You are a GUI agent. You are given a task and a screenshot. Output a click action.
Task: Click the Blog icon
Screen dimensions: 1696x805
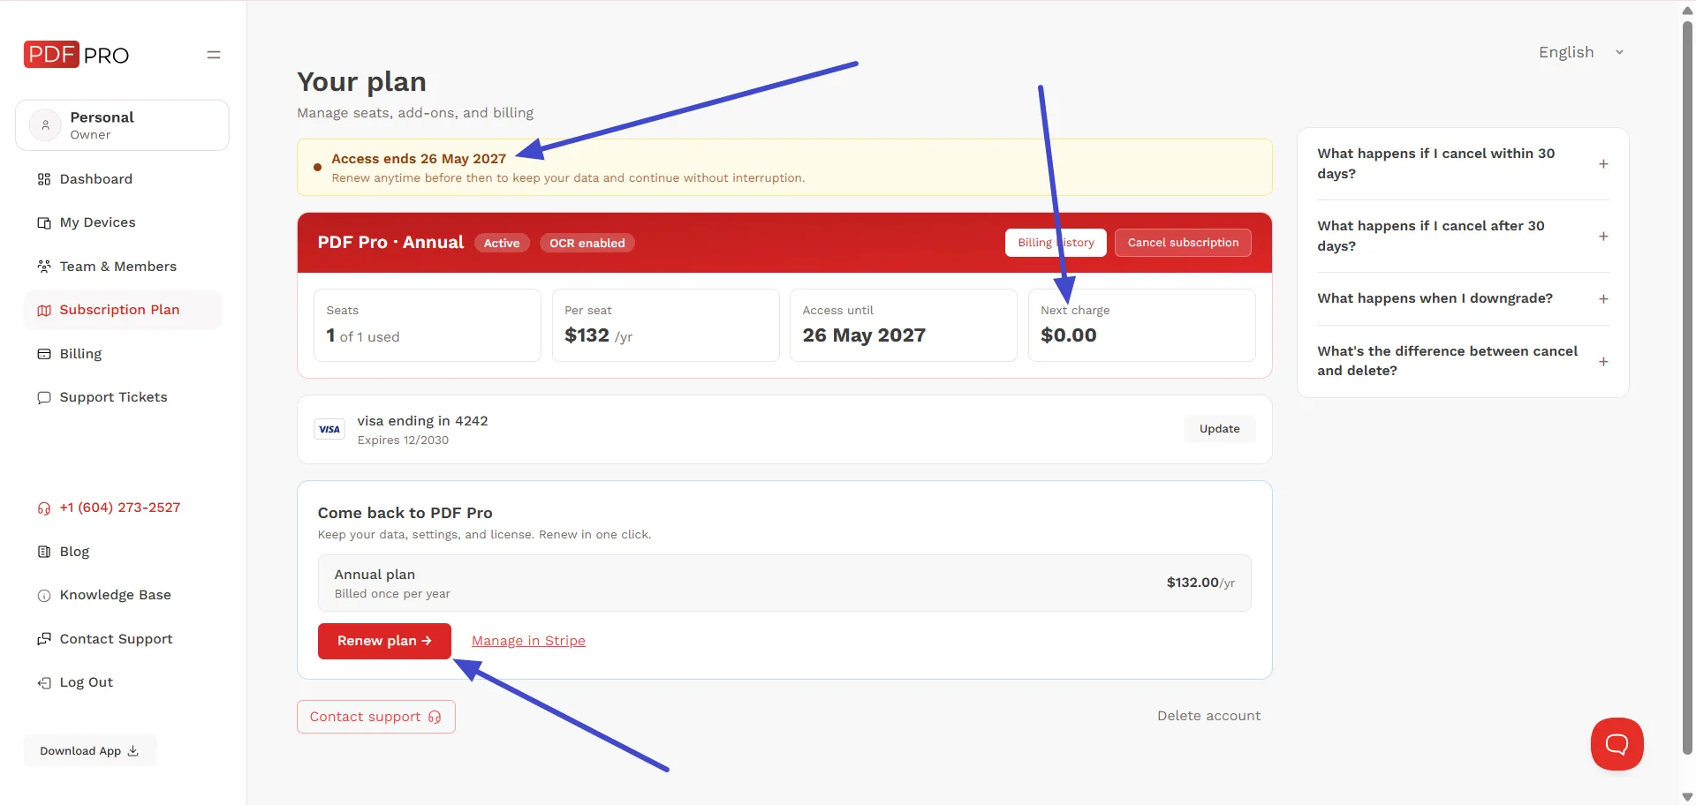[44, 552]
